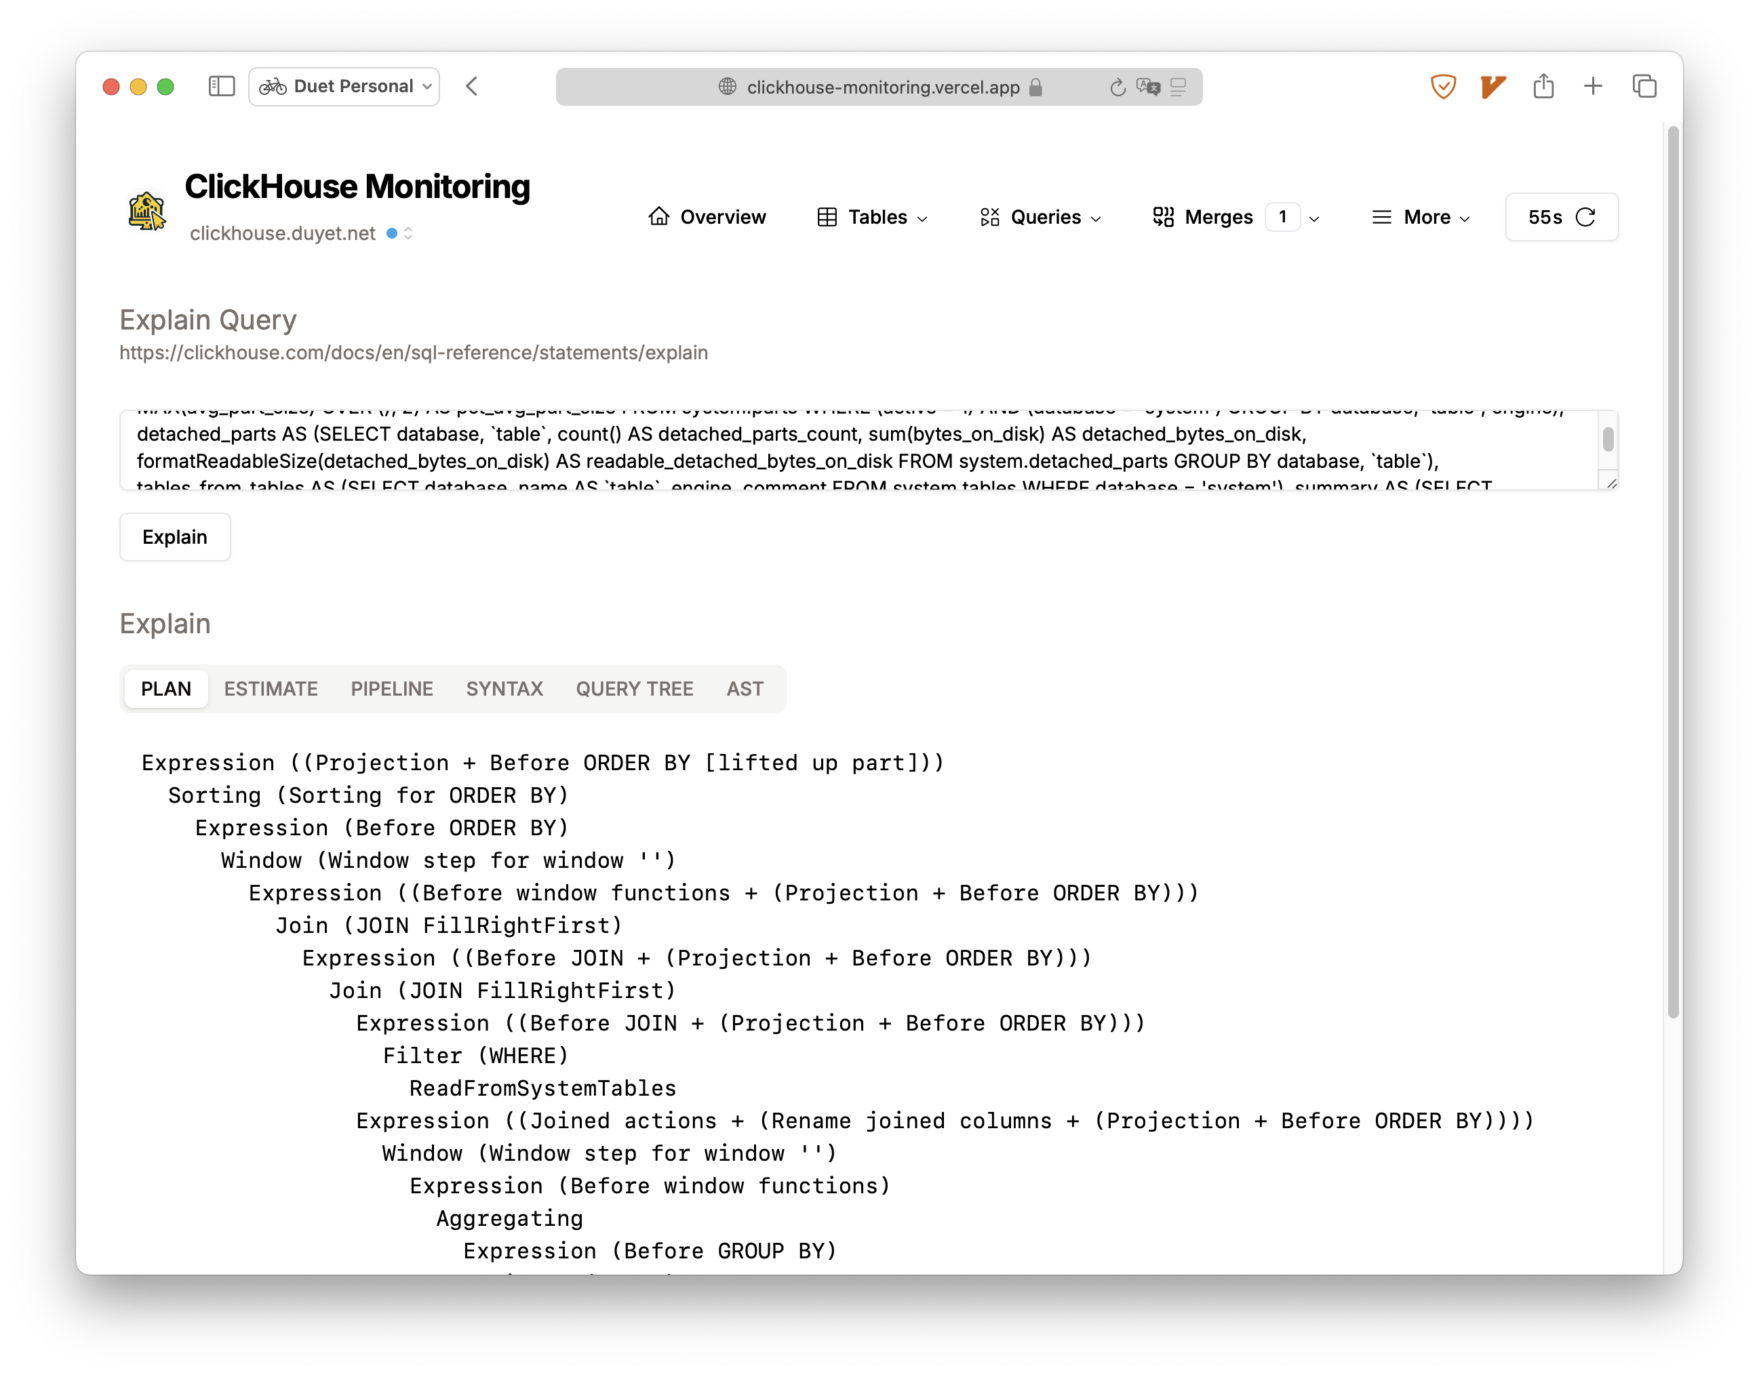Open the reader view icon in address bar
Image resolution: width=1759 pixels, height=1375 pixels.
[1179, 87]
